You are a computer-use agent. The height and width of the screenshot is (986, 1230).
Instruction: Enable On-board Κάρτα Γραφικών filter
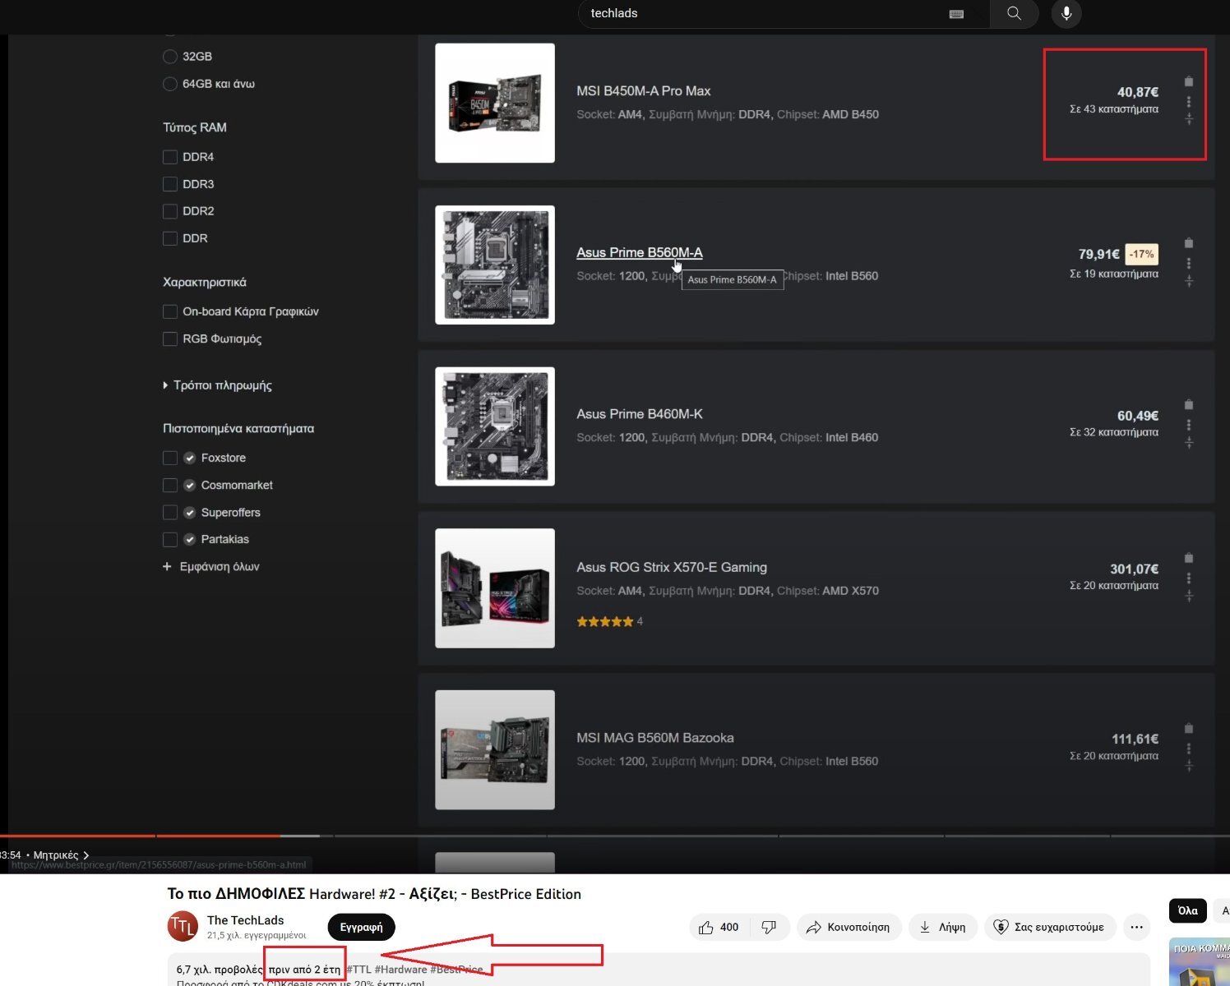(x=170, y=311)
